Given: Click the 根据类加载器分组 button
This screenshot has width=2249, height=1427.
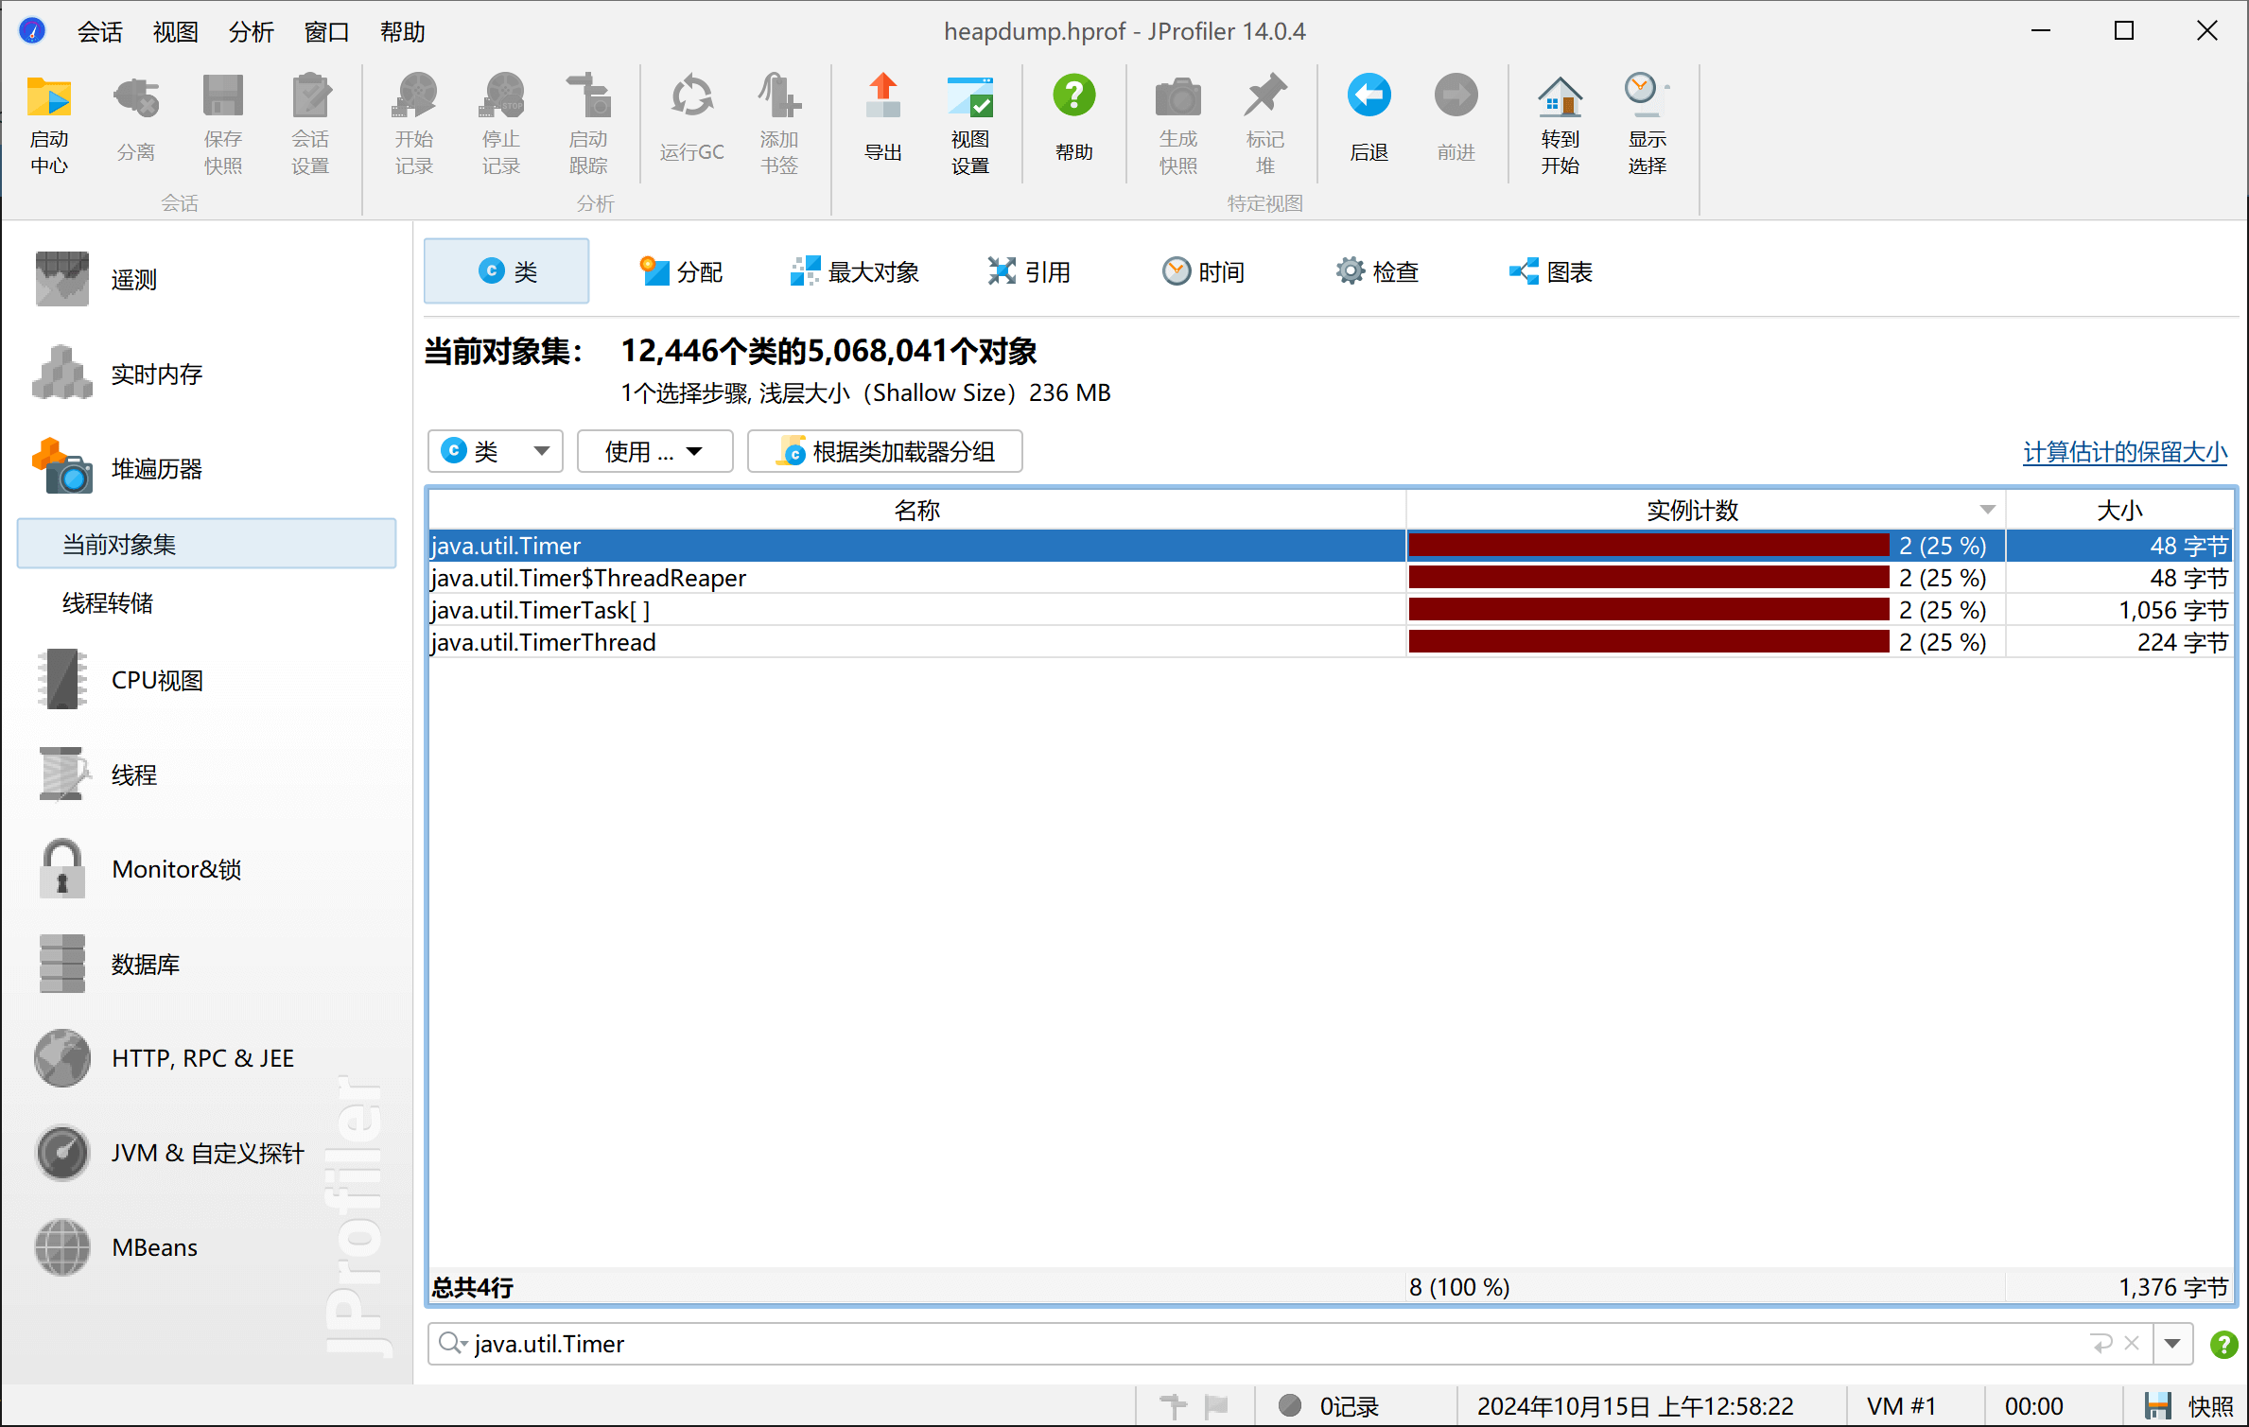Looking at the screenshot, I should pos(884,451).
